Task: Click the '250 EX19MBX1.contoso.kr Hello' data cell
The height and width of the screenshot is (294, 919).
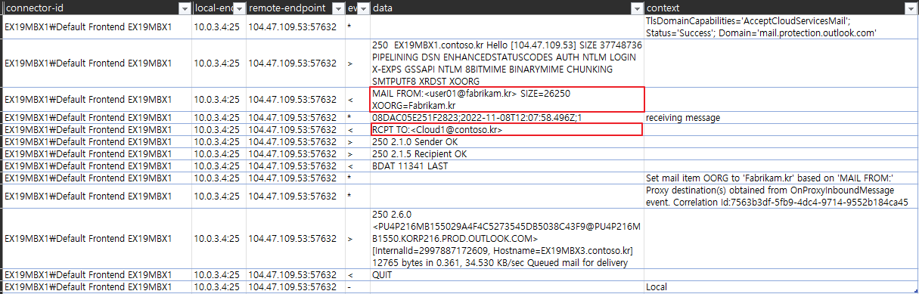Action: [x=508, y=63]
